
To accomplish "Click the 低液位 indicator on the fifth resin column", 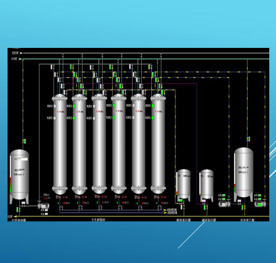I will click(134, 118).
